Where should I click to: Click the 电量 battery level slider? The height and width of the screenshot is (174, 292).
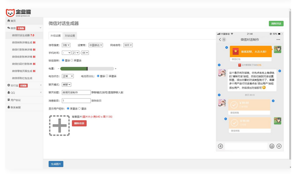coord(87,69)
